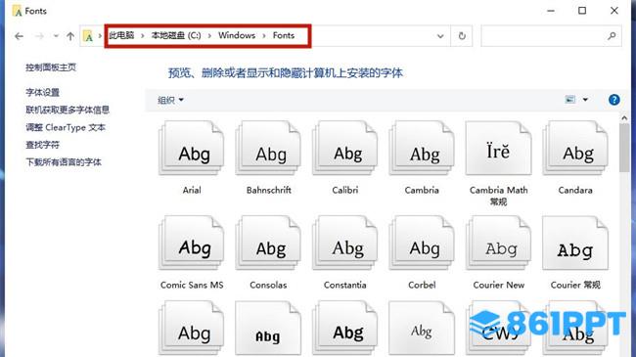
Task: Open the Arial font family
Action: coord(192,148)
